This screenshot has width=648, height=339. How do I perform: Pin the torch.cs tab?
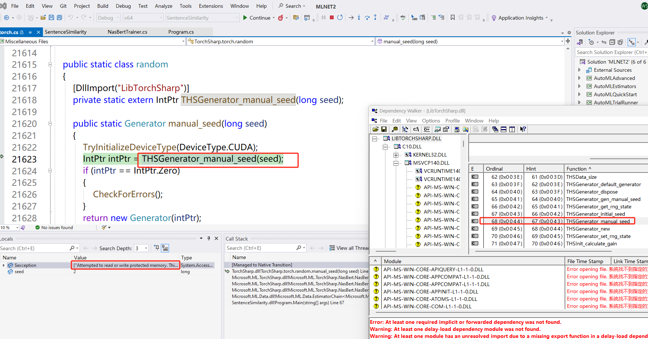pos(30,32)
